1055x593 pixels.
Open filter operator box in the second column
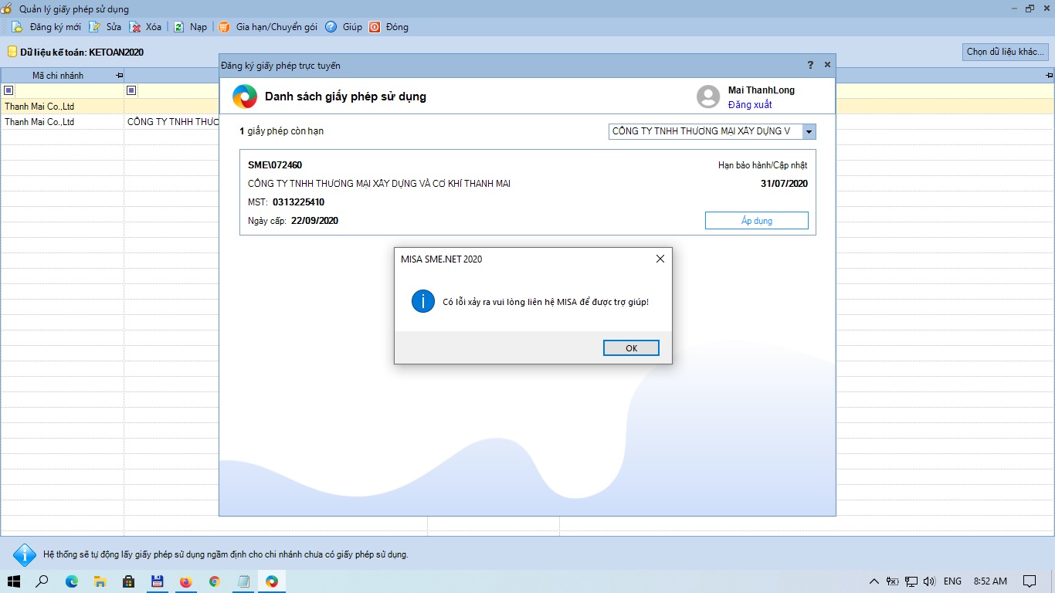click(x=131, y=90)
